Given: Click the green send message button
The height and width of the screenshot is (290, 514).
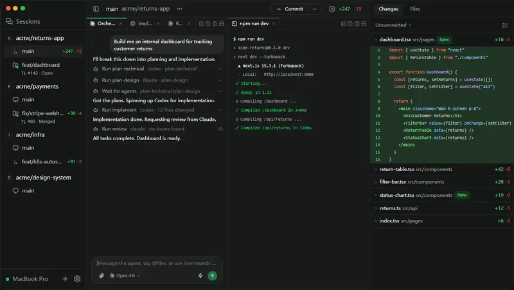Looking at the screenshot, I should tap(213, 276).
